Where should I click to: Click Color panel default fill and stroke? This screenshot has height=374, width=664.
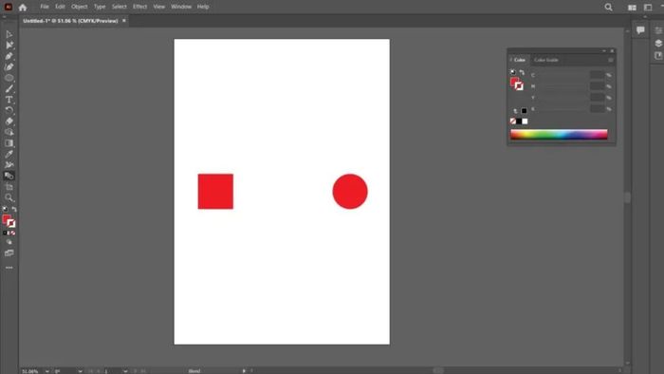click(513, 72)
